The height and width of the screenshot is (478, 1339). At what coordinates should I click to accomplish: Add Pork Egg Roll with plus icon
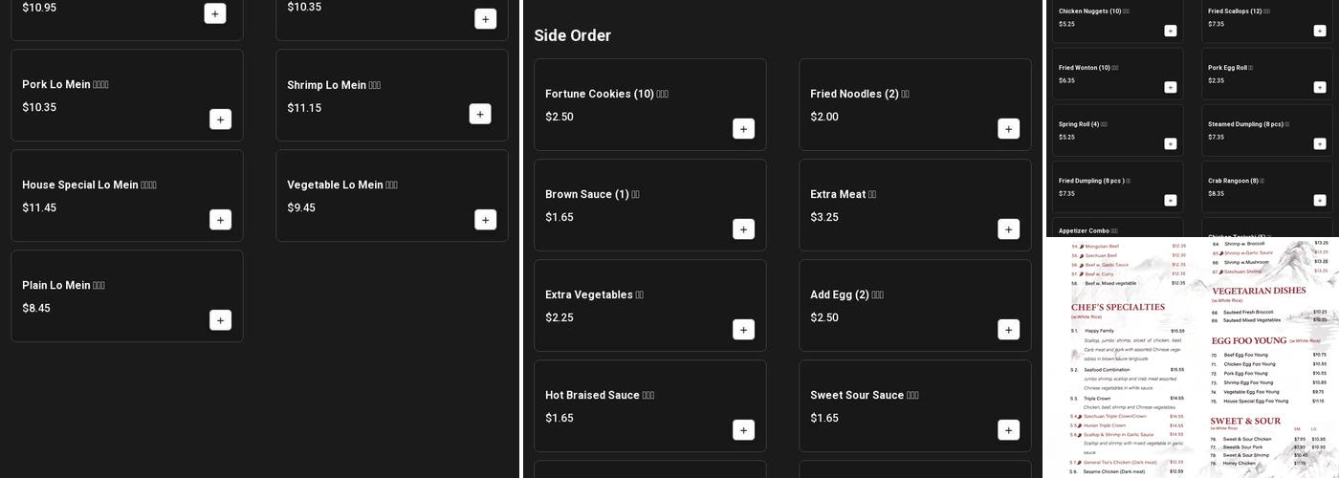(x=1319, y=87)
